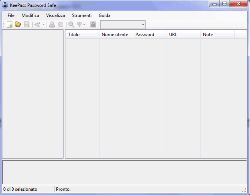Image resolution: width=250 pixels, height=195 pixels.
Task: Sort by the Titolo column header
Action: point(82,35)
